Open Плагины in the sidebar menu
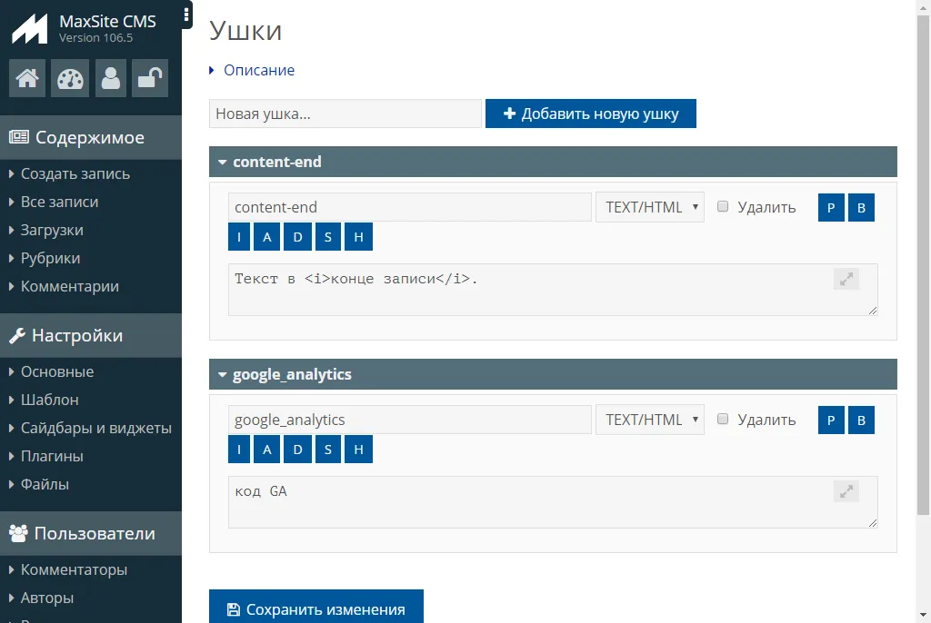 [52, 456]
